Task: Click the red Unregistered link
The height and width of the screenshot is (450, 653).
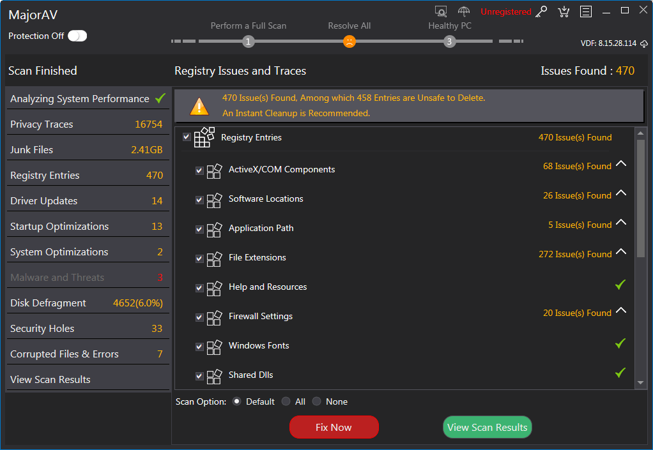Action: (x=506, y=11)
